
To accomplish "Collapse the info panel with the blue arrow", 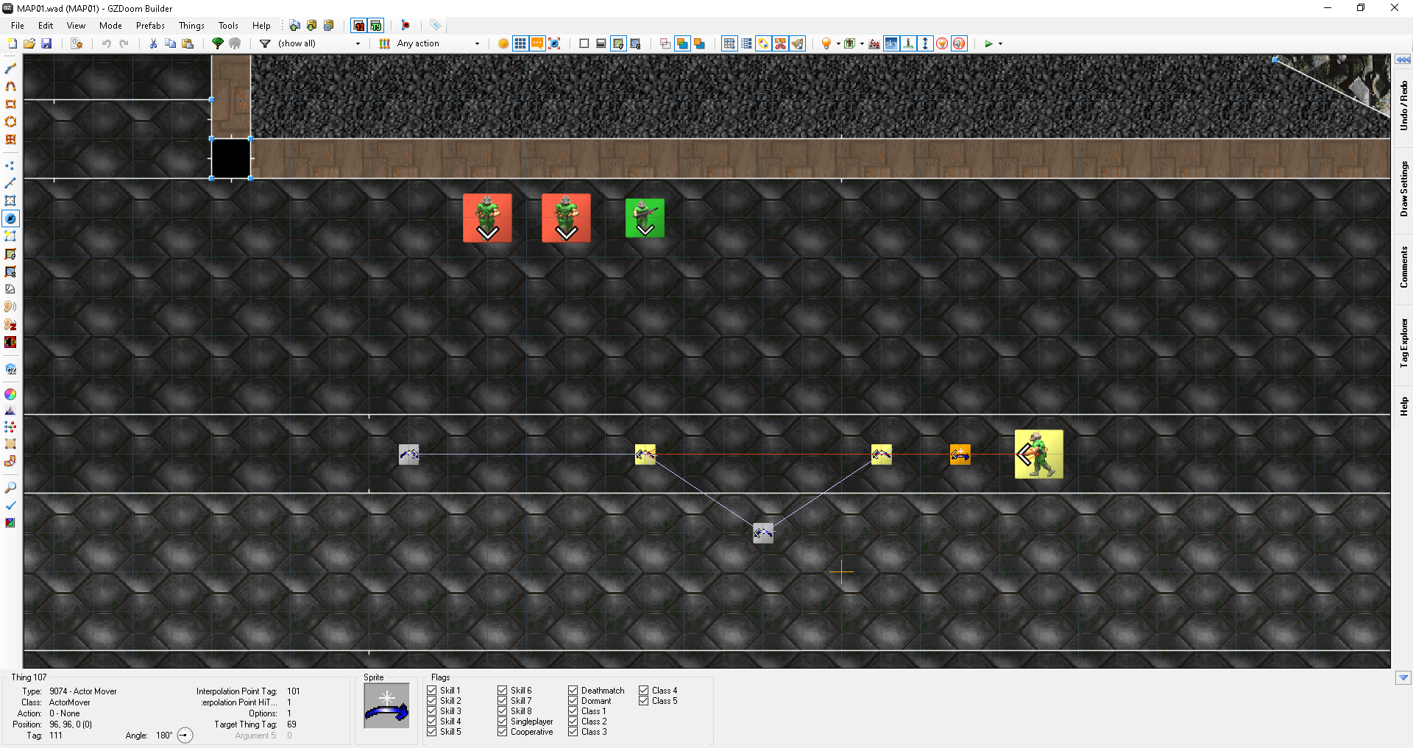I will [x=1403, y=677].
